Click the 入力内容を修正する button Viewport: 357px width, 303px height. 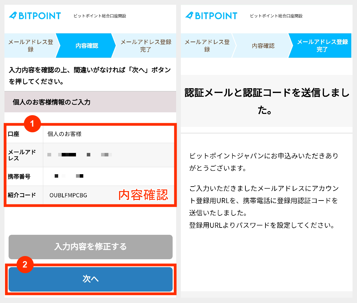pos(90,247)
